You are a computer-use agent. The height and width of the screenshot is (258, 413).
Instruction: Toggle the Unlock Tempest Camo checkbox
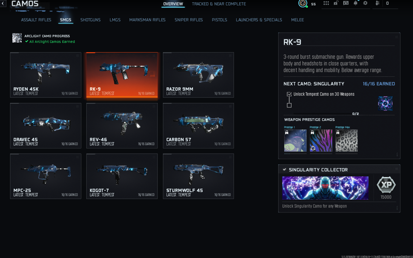point(289,94)
